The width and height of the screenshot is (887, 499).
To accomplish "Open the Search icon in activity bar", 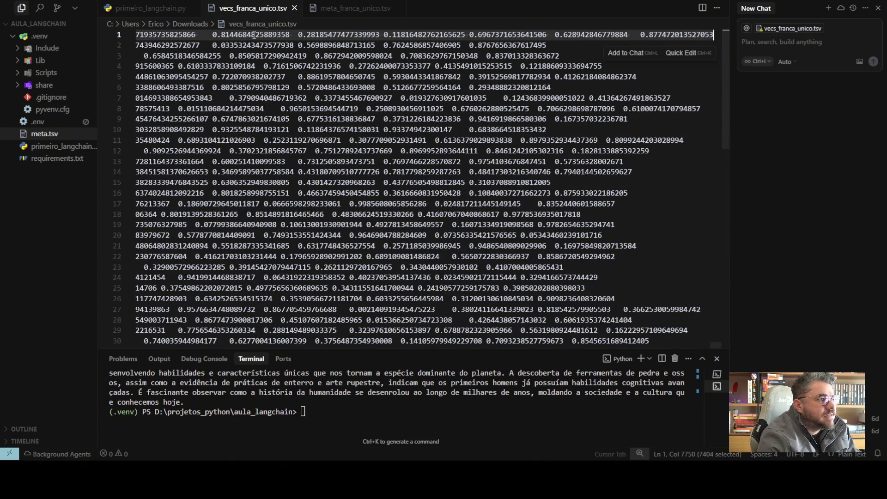I will tap(40, 8).
